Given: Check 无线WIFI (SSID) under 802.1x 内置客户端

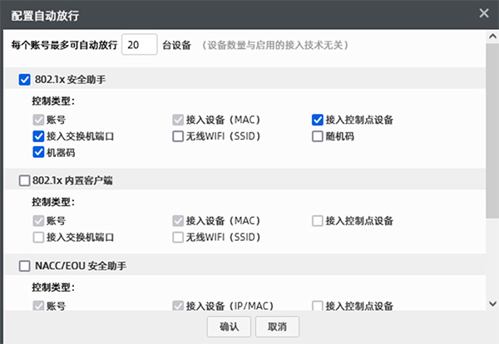Looking at the screenshot, I should coord(178,238).
